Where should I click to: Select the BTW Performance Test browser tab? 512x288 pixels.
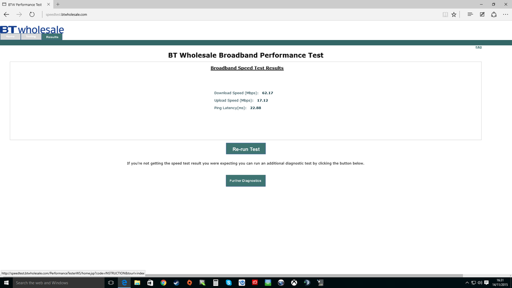click(26, 4)
